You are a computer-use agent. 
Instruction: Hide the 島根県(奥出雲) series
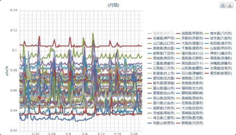[x=161, y=48]
